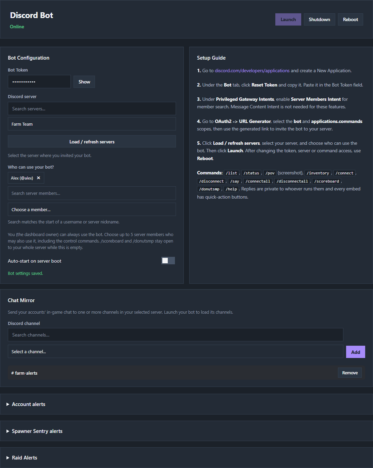Click the /scoreboard command tag

click(327, 181)
